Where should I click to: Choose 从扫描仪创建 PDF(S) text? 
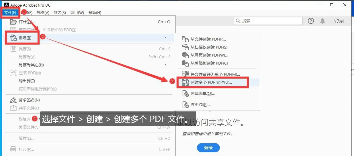tap(209, 47)
